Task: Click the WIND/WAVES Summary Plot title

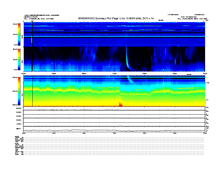Action: [116, 18]
